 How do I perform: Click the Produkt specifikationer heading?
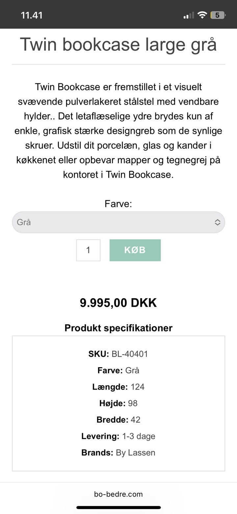[118, 328]
